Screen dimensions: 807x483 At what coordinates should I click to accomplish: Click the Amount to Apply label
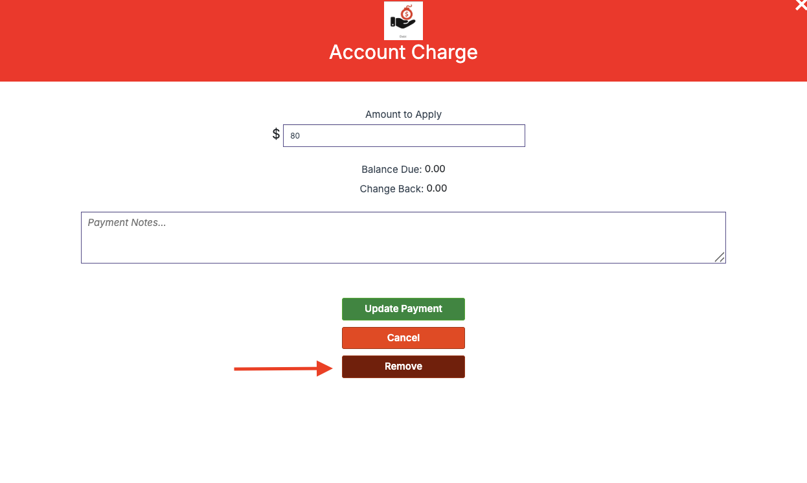tap(403, 115)
